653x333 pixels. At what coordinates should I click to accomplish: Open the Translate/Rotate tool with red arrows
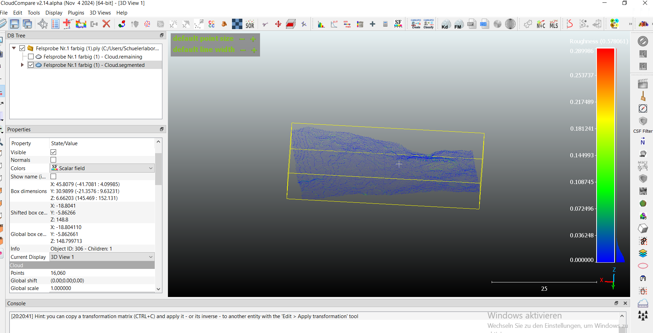(278, 24)
